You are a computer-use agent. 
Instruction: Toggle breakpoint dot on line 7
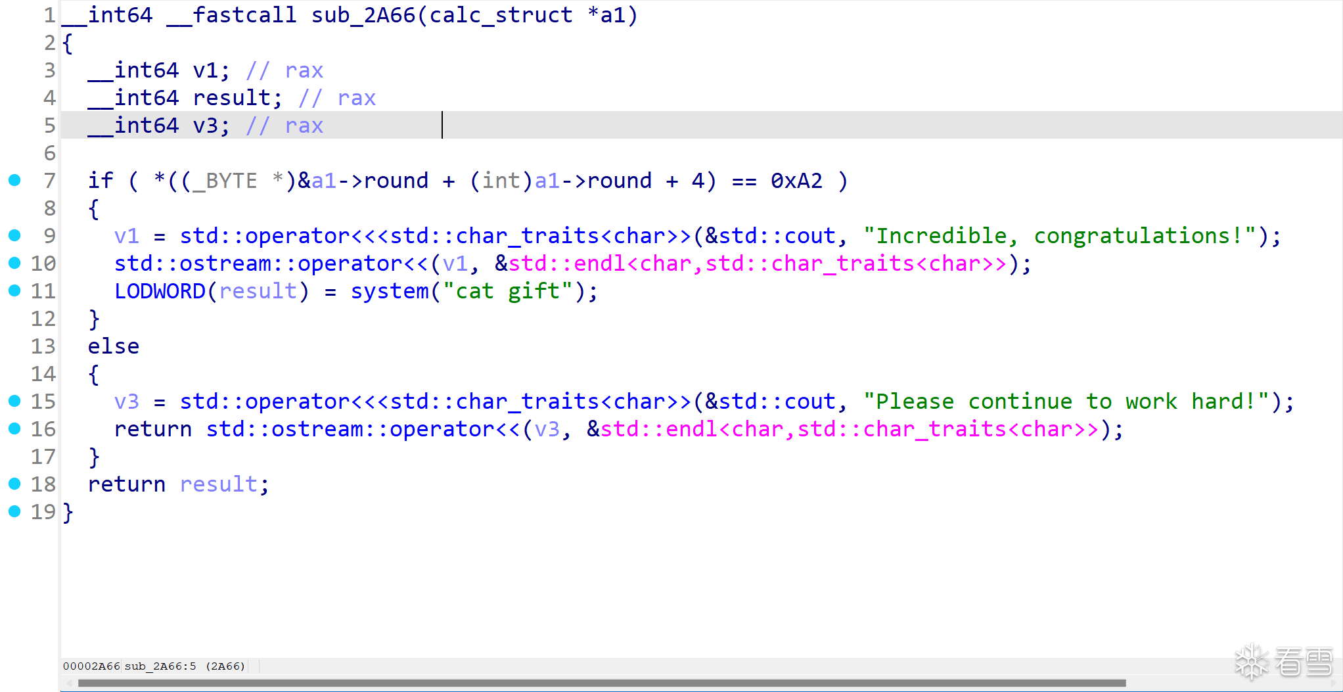click(x=14, y=180)
